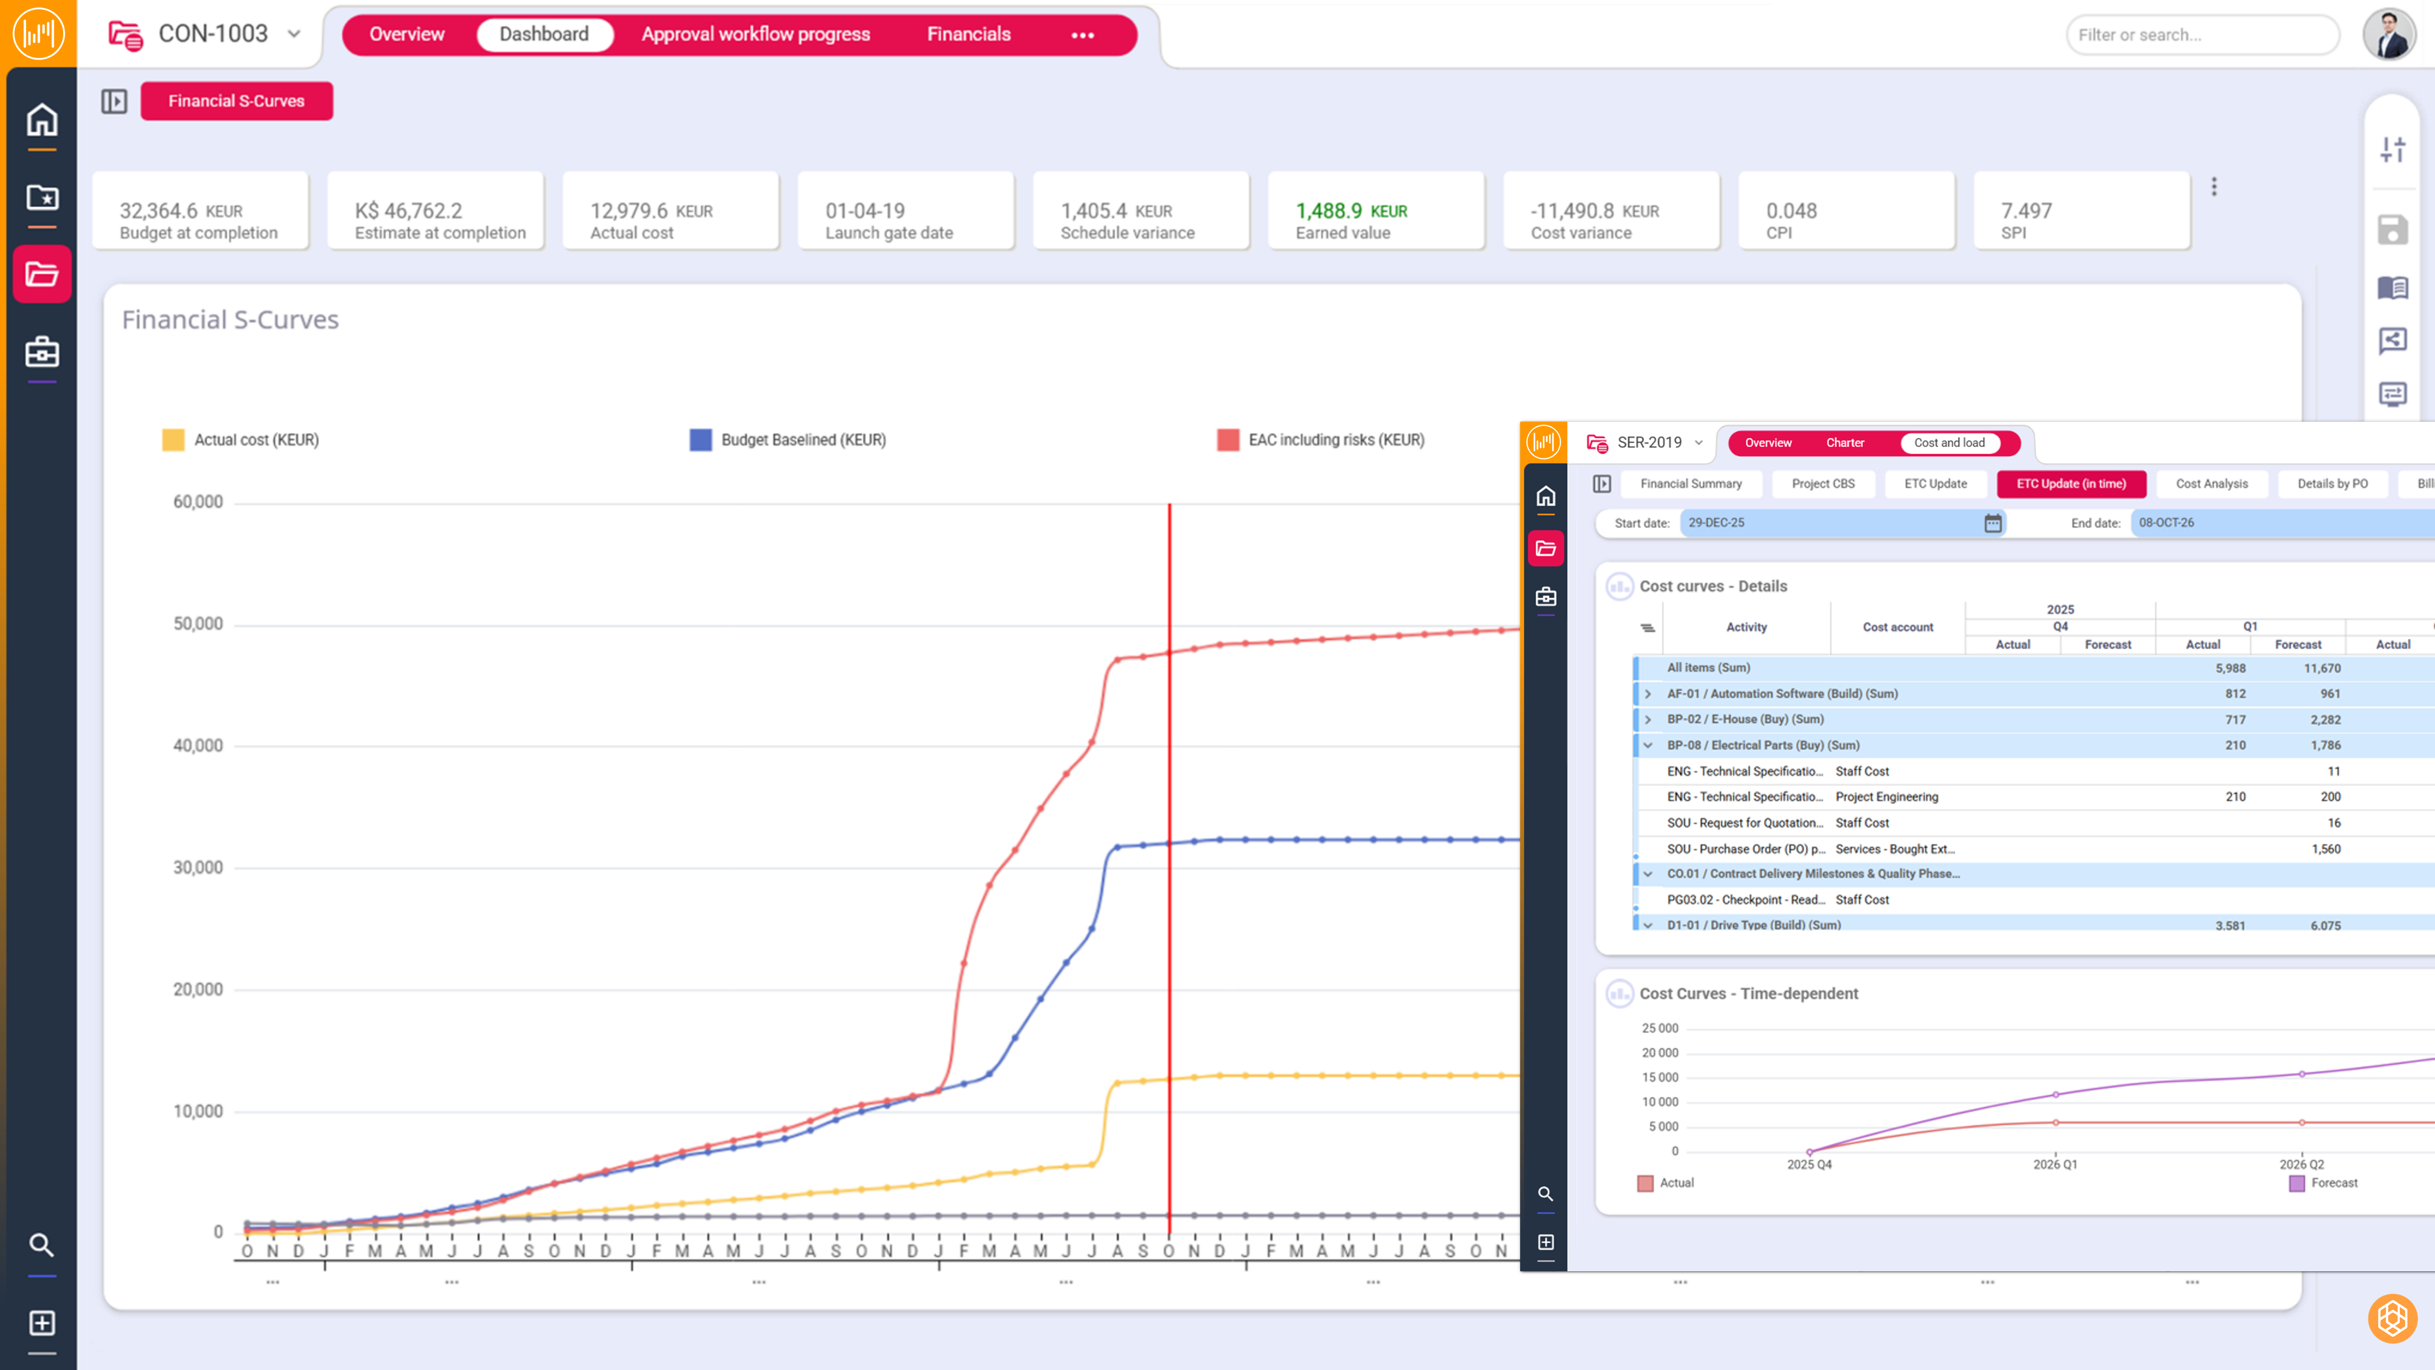Click the Cost Curves - Time-dependent chart icon
Viewport: 2435px width, 1370px height.
(1619, 994)
